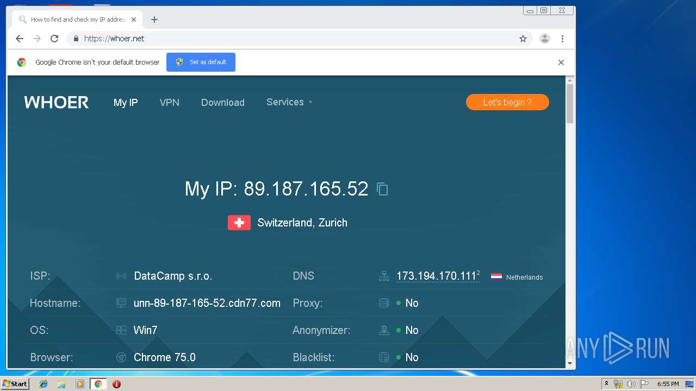Click the Proxy database icon

tap(384, 303)
